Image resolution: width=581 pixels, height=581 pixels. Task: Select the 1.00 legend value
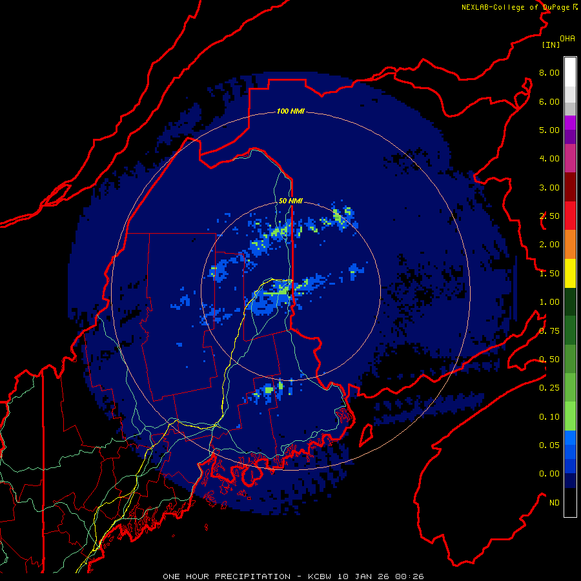(549, 302)
